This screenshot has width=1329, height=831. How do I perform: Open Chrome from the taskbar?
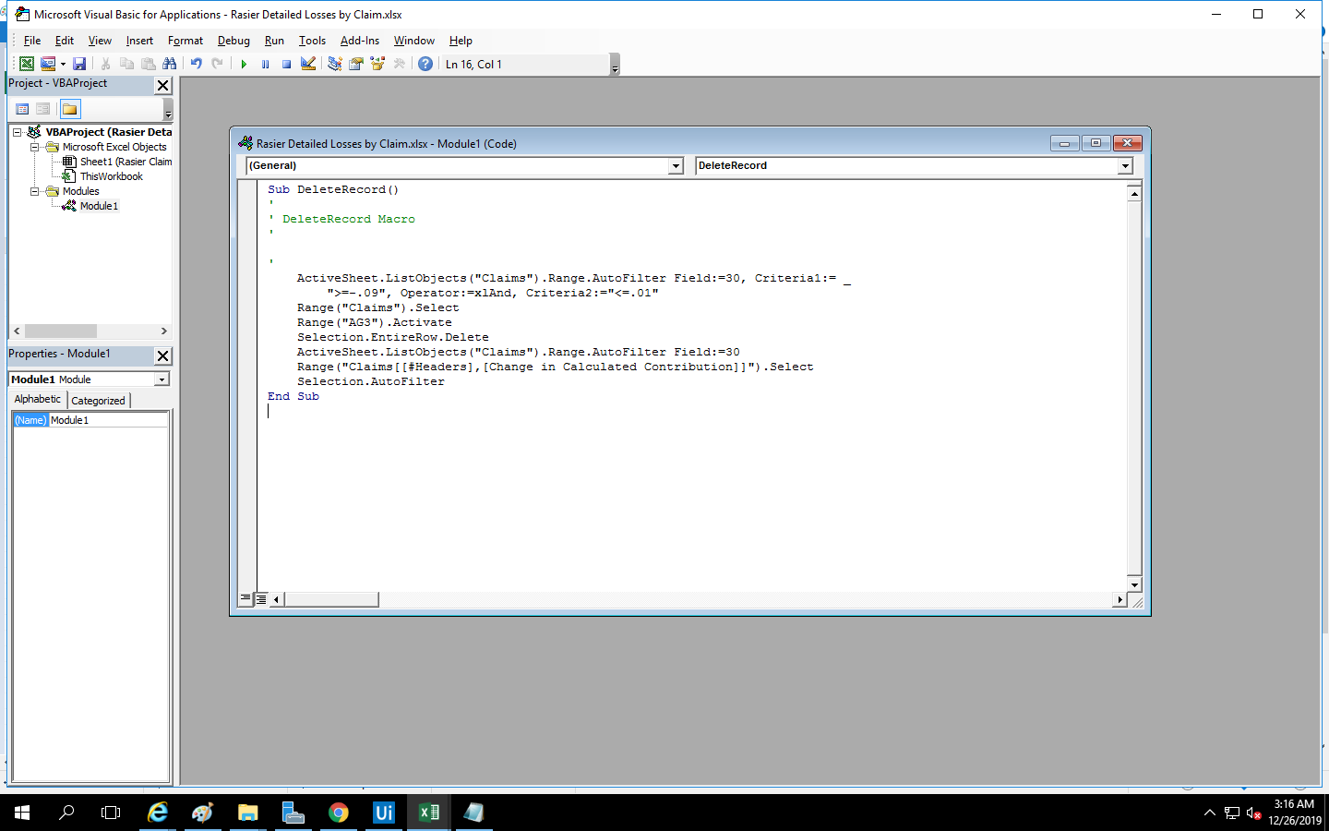point(339,813)
